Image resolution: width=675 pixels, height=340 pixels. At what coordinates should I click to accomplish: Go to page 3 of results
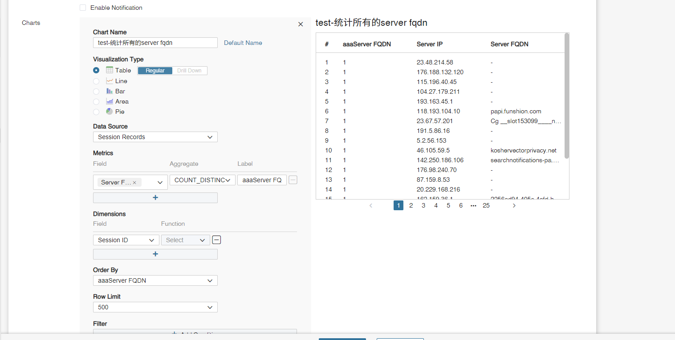(423, 206)
